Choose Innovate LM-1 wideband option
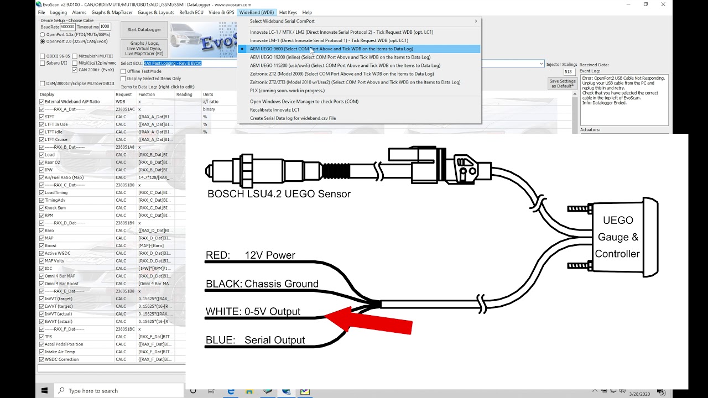Viewport: 708px width, 398px height. [x=359, y=40]
